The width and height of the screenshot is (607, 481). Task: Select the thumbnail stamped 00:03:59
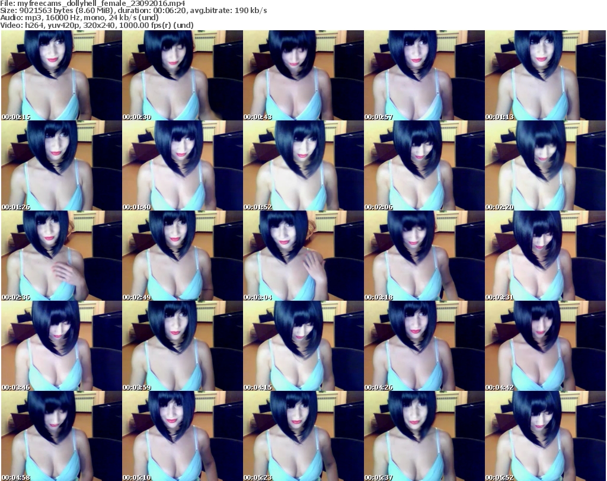(x=183, y=346)
